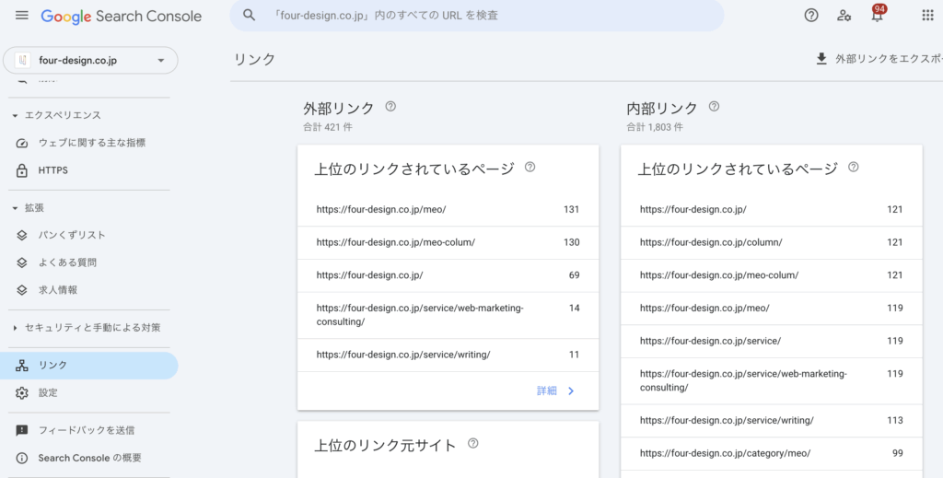Click the gear icon for 設定
The image size is (943, 478).
point(22,392)
